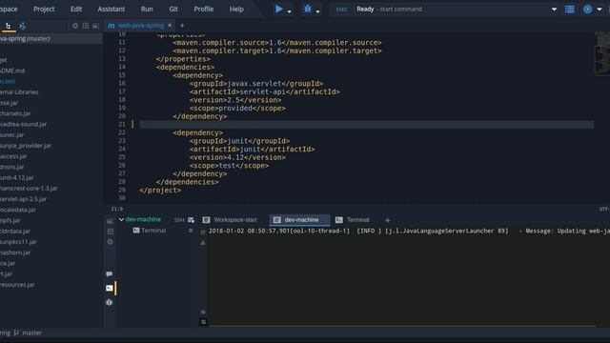This screenshot has width=610, height=343.
Task: Select resources.jar library entry
Action: pyautogui.click(x=17, y=285)
